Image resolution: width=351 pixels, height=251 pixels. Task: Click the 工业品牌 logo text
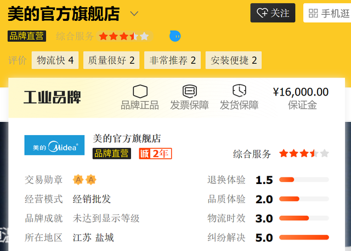pyautogui.click(x=52, y=97)
